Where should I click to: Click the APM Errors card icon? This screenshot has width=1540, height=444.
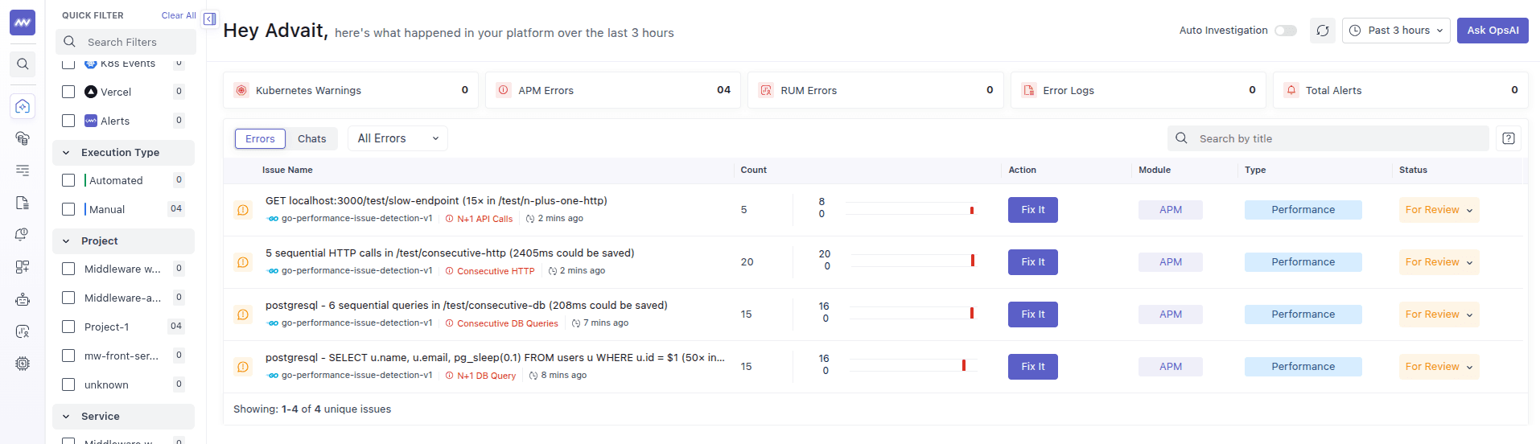pos(504,90)
